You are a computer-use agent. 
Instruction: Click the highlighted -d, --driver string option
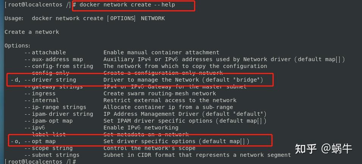pyautogui.click(x=44, y=80)
